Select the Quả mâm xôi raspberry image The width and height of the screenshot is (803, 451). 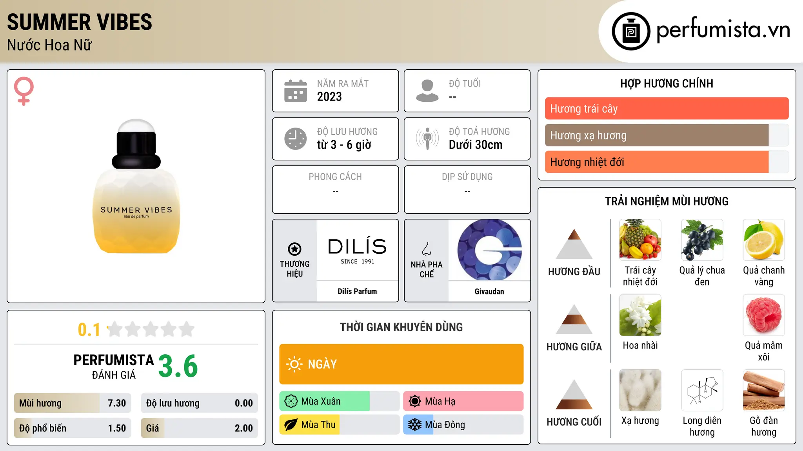tap(764, 315)
